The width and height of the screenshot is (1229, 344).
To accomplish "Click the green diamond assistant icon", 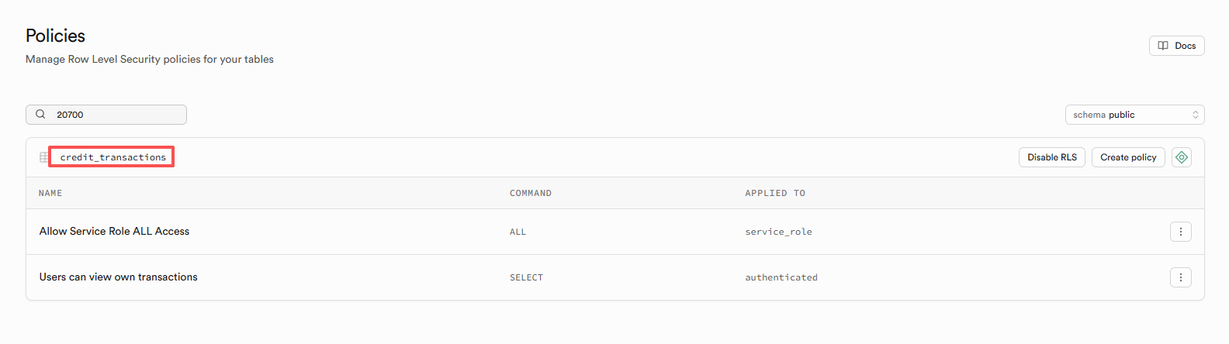I will pos(1181,157).
